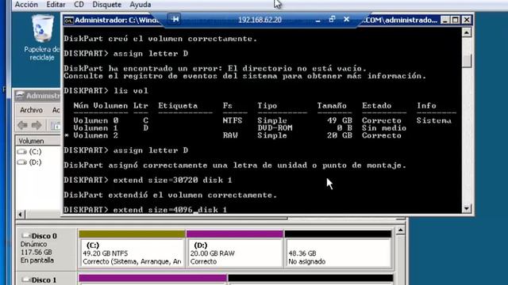Open Archivo menu in Disk Management window
The width and height of the screenshot is (508, 285).
point(31,110)
